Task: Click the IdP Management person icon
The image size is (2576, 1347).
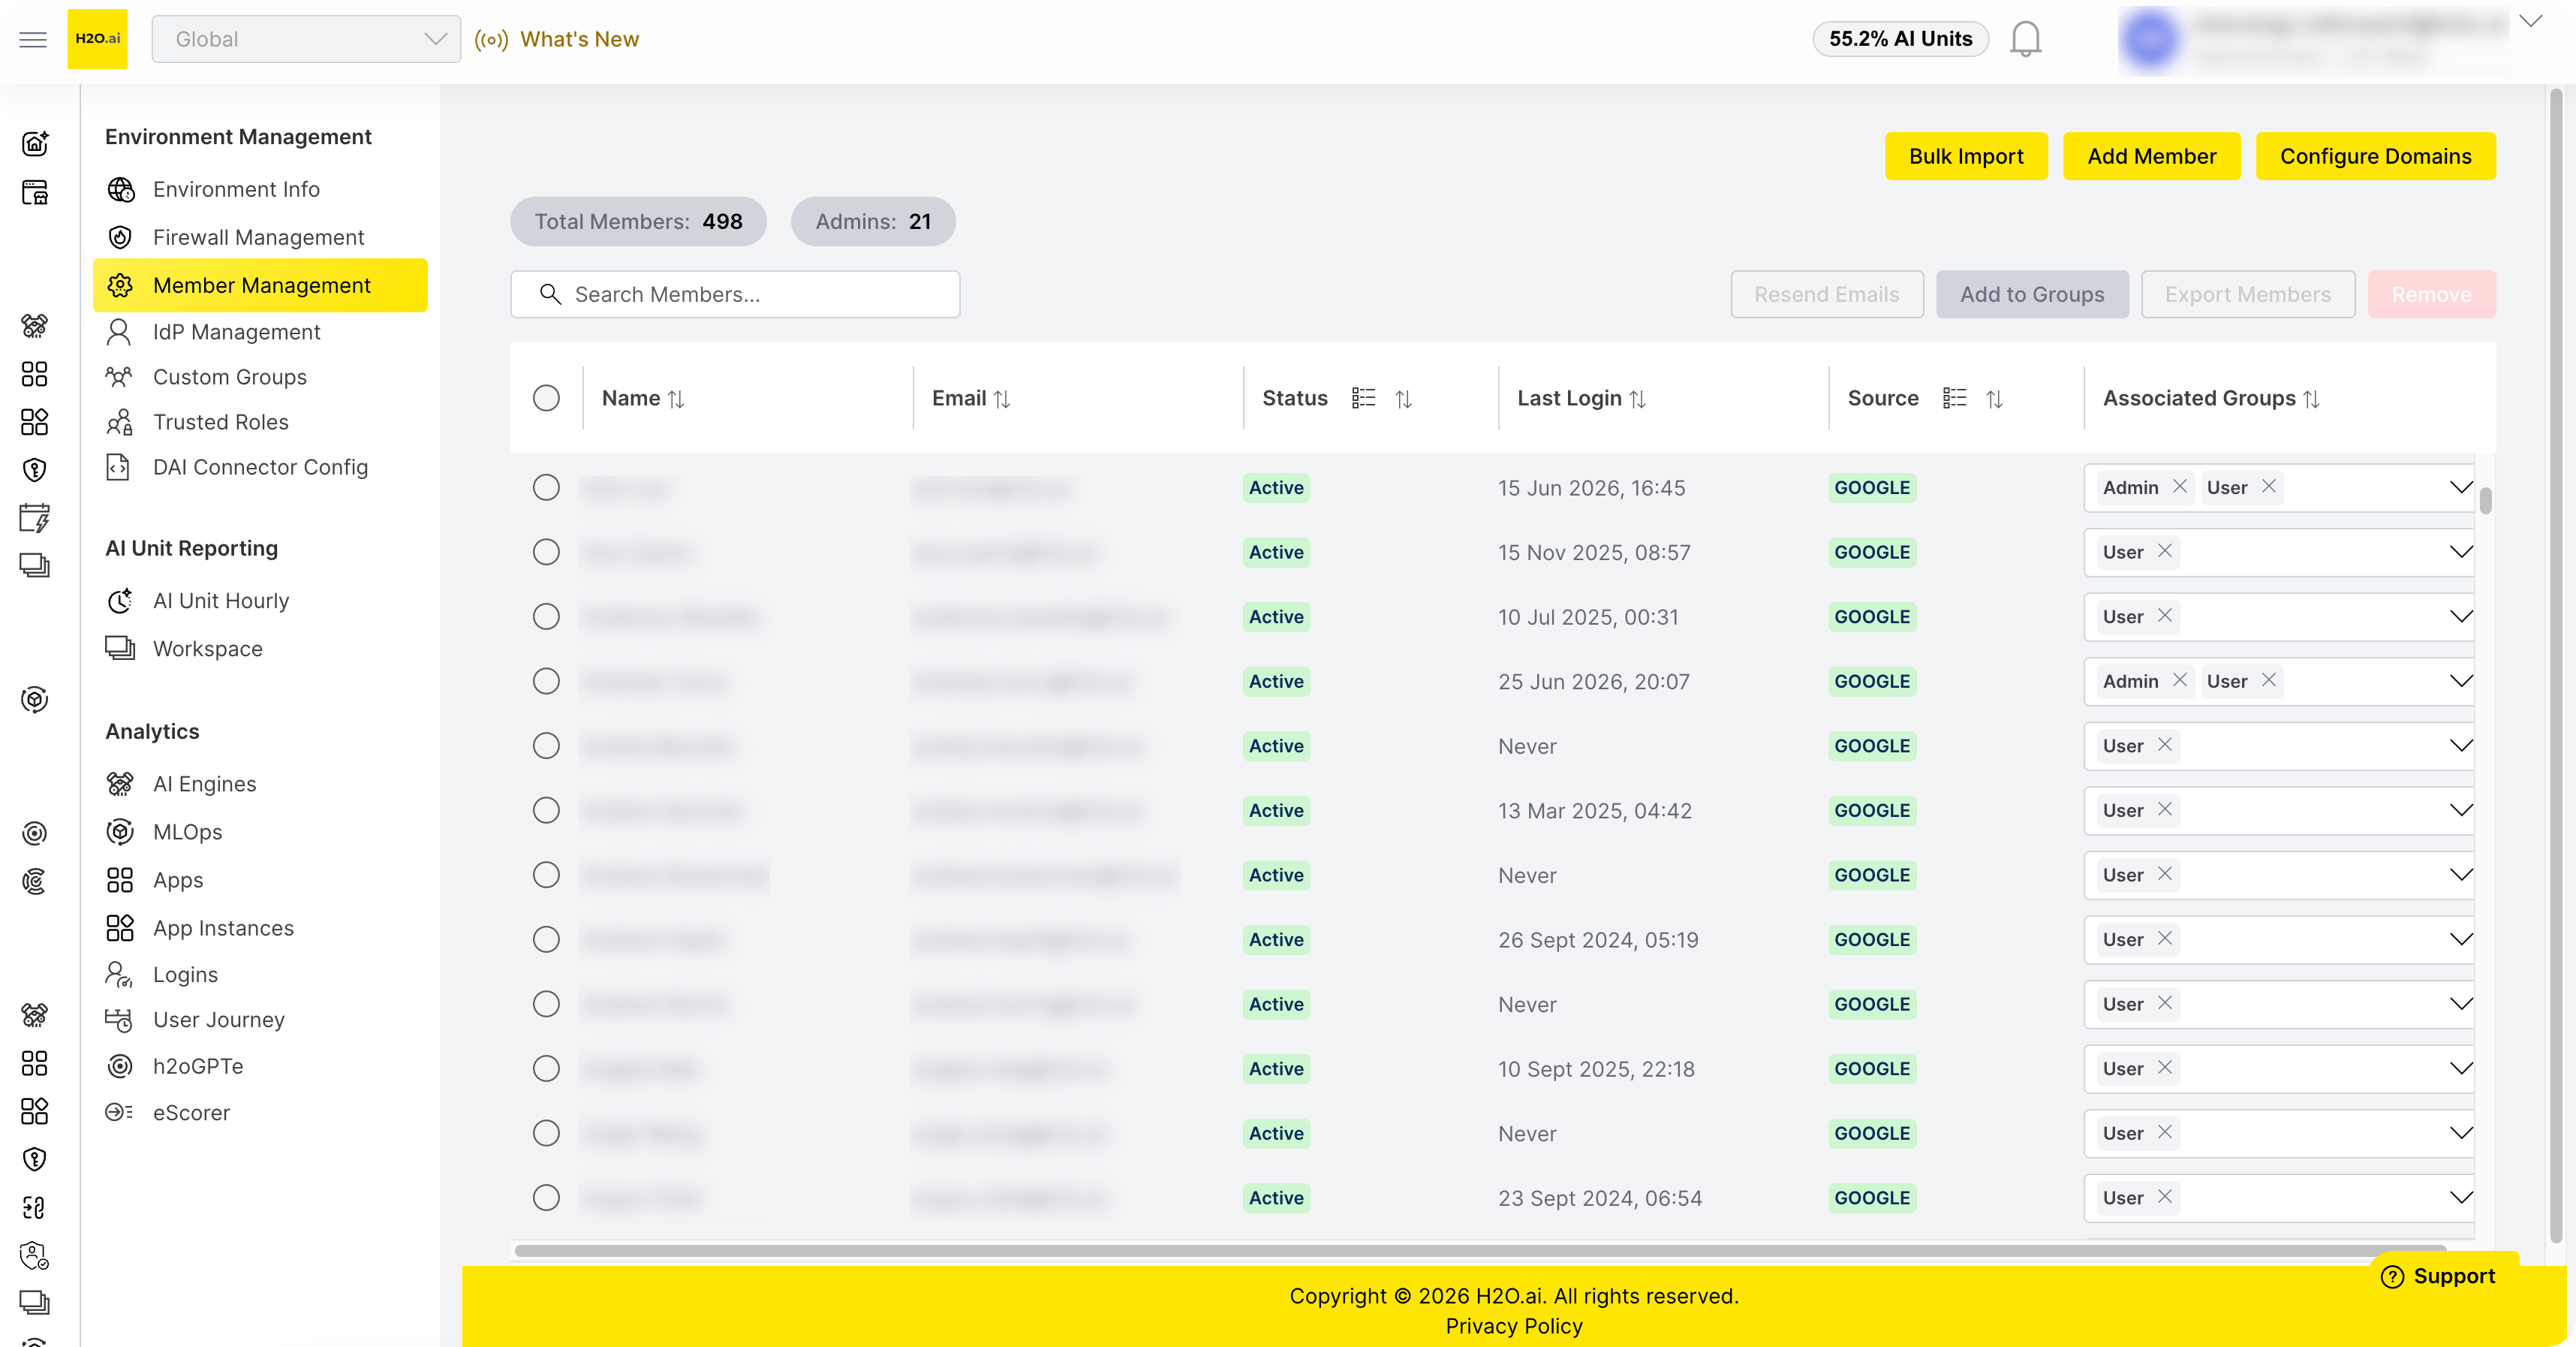Action: pyautogui.click(x=119, y=332)
